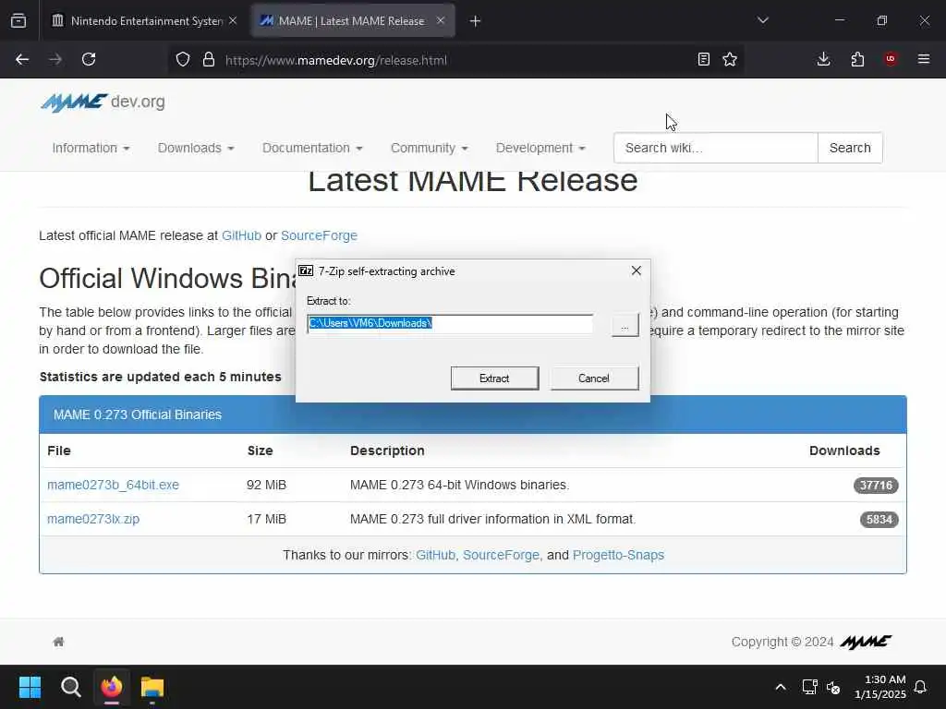946x709 pixels.
Task: Reload the current page
Action: tap(89, 59)
